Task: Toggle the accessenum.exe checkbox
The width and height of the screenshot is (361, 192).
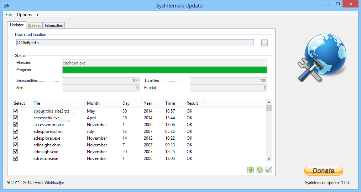Action: point(15,124)
